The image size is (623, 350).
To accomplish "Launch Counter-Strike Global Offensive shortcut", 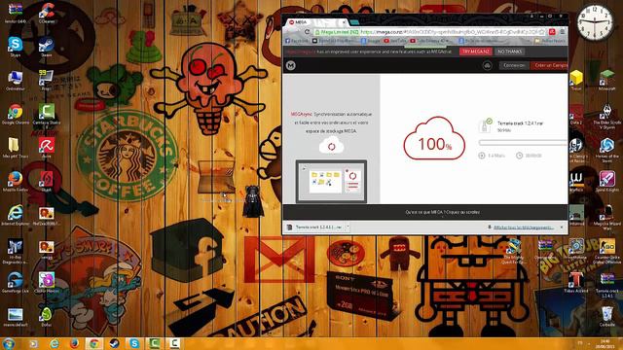I will (607, 251).
